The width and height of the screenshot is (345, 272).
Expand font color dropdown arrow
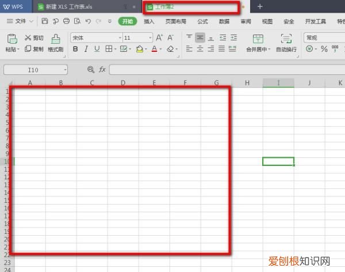click(x=160, y=49)
